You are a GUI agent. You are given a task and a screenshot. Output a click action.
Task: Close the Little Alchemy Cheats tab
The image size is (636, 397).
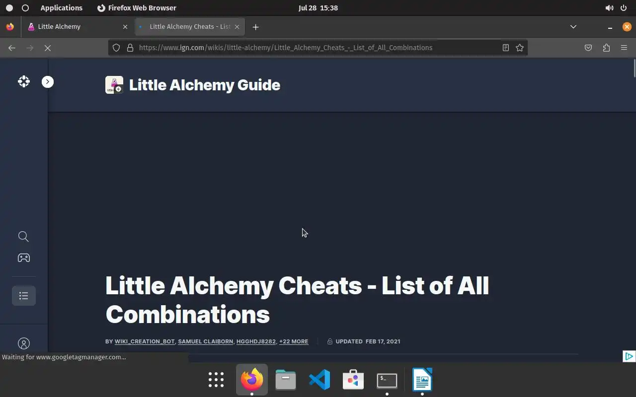point(237,27)
